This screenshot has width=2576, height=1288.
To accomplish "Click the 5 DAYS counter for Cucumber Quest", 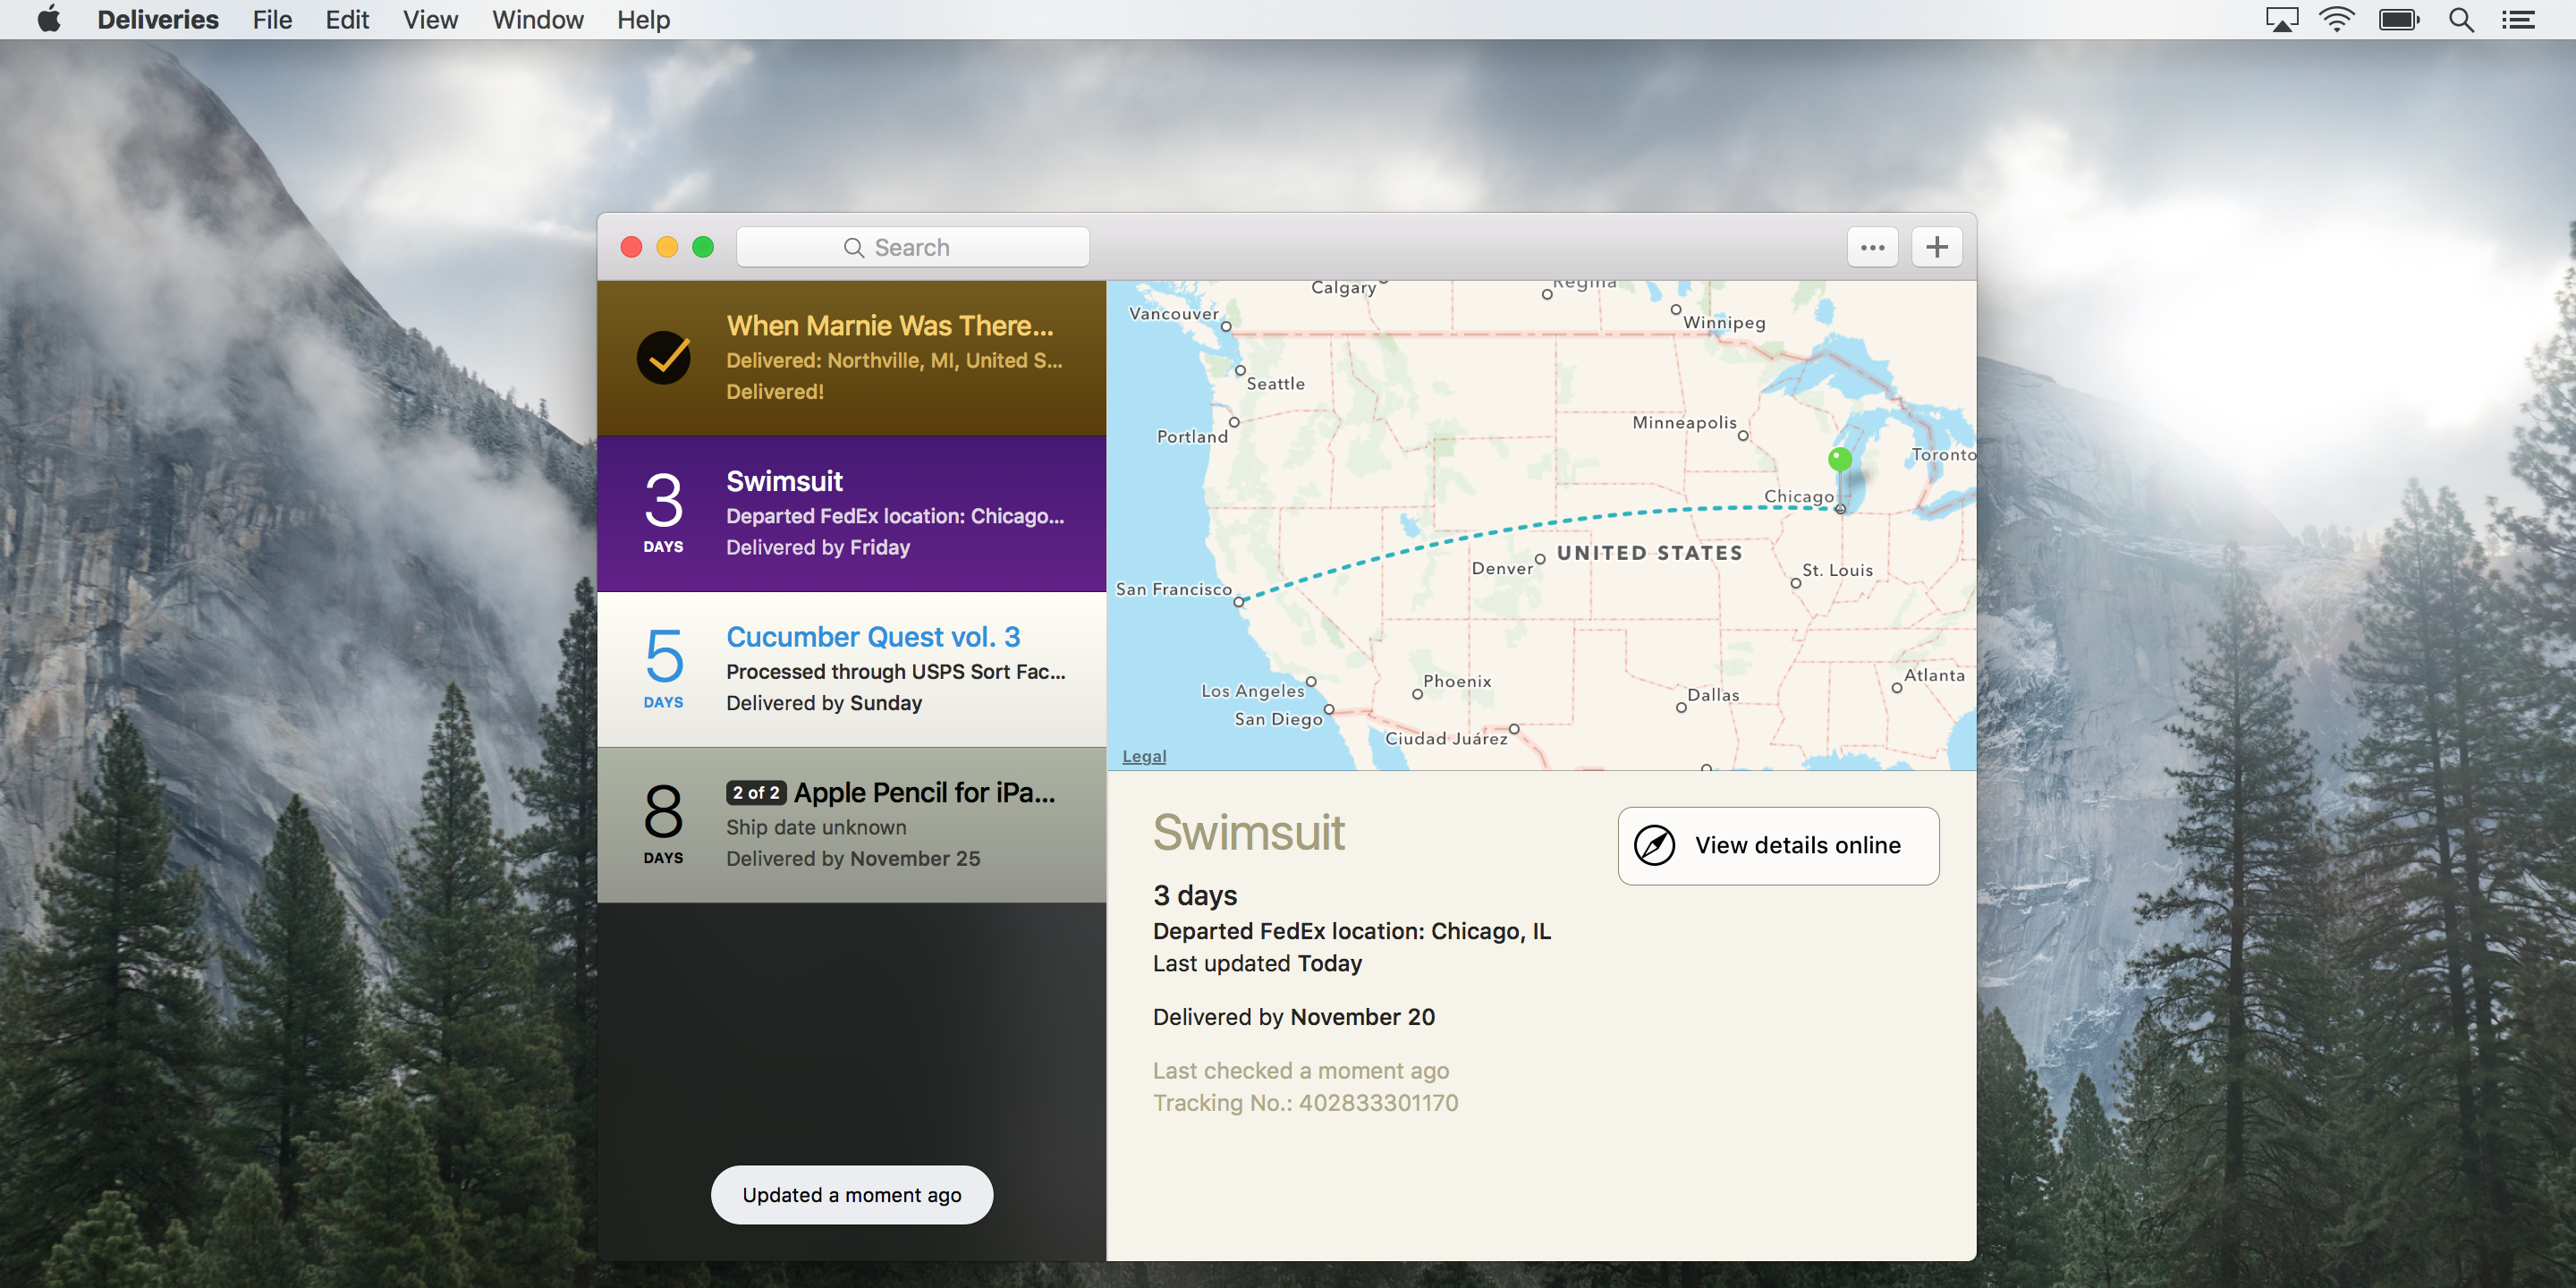I will (x=663, y=668).
